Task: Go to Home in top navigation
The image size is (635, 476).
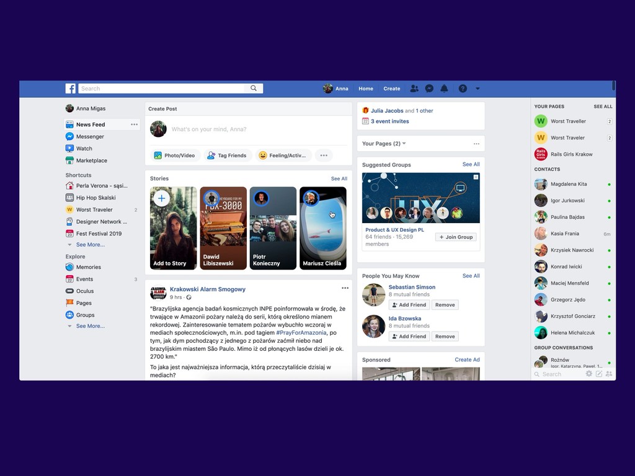Action: [366, 89]
